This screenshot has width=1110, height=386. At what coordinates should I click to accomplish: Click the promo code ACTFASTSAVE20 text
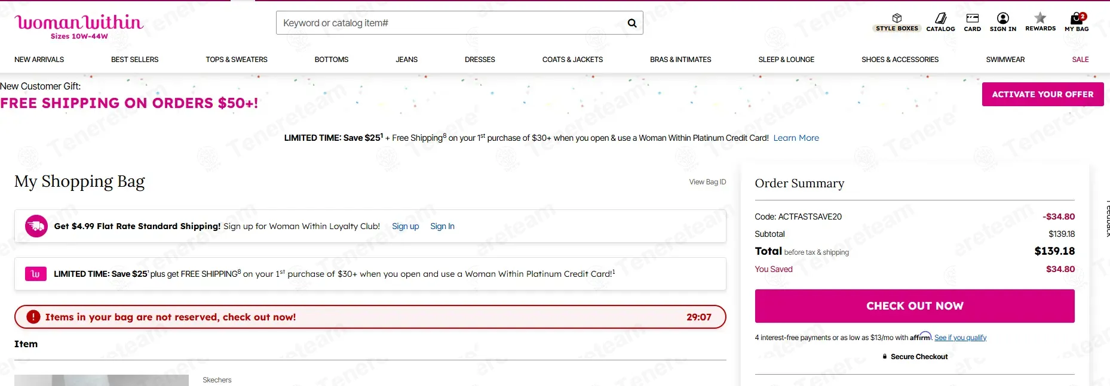click(x=809, y=217)
